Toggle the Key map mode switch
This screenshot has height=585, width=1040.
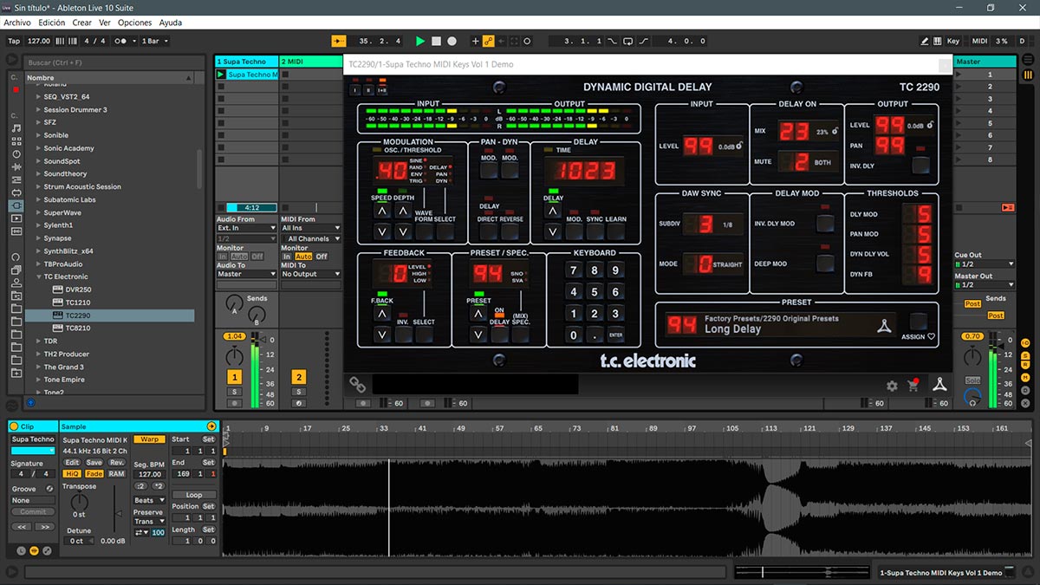pyautogui.click(x=953, y=41)
